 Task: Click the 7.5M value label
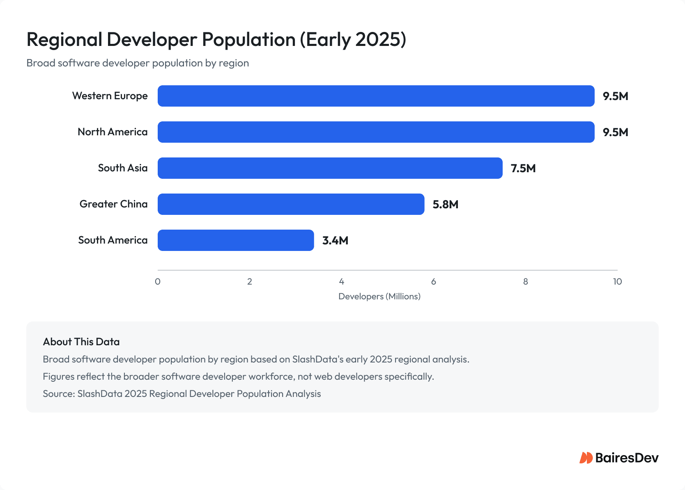pyautogui.click(x=523, y=168)
